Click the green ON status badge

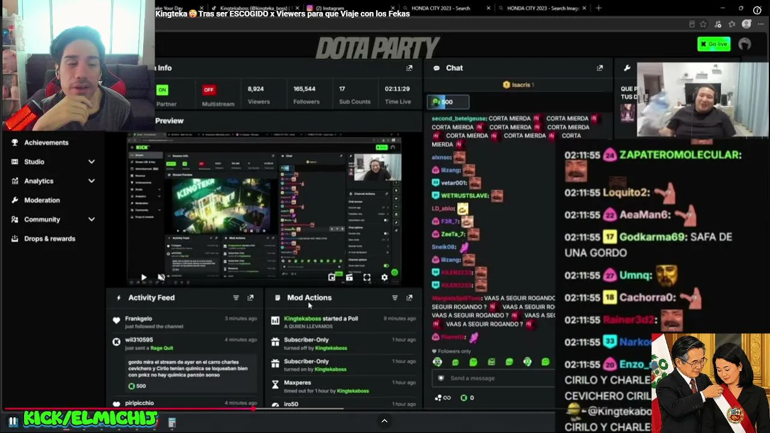[162, 90]
